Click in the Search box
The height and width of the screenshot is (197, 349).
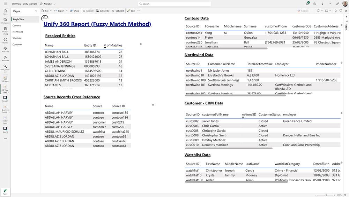(x=174, y=4)
